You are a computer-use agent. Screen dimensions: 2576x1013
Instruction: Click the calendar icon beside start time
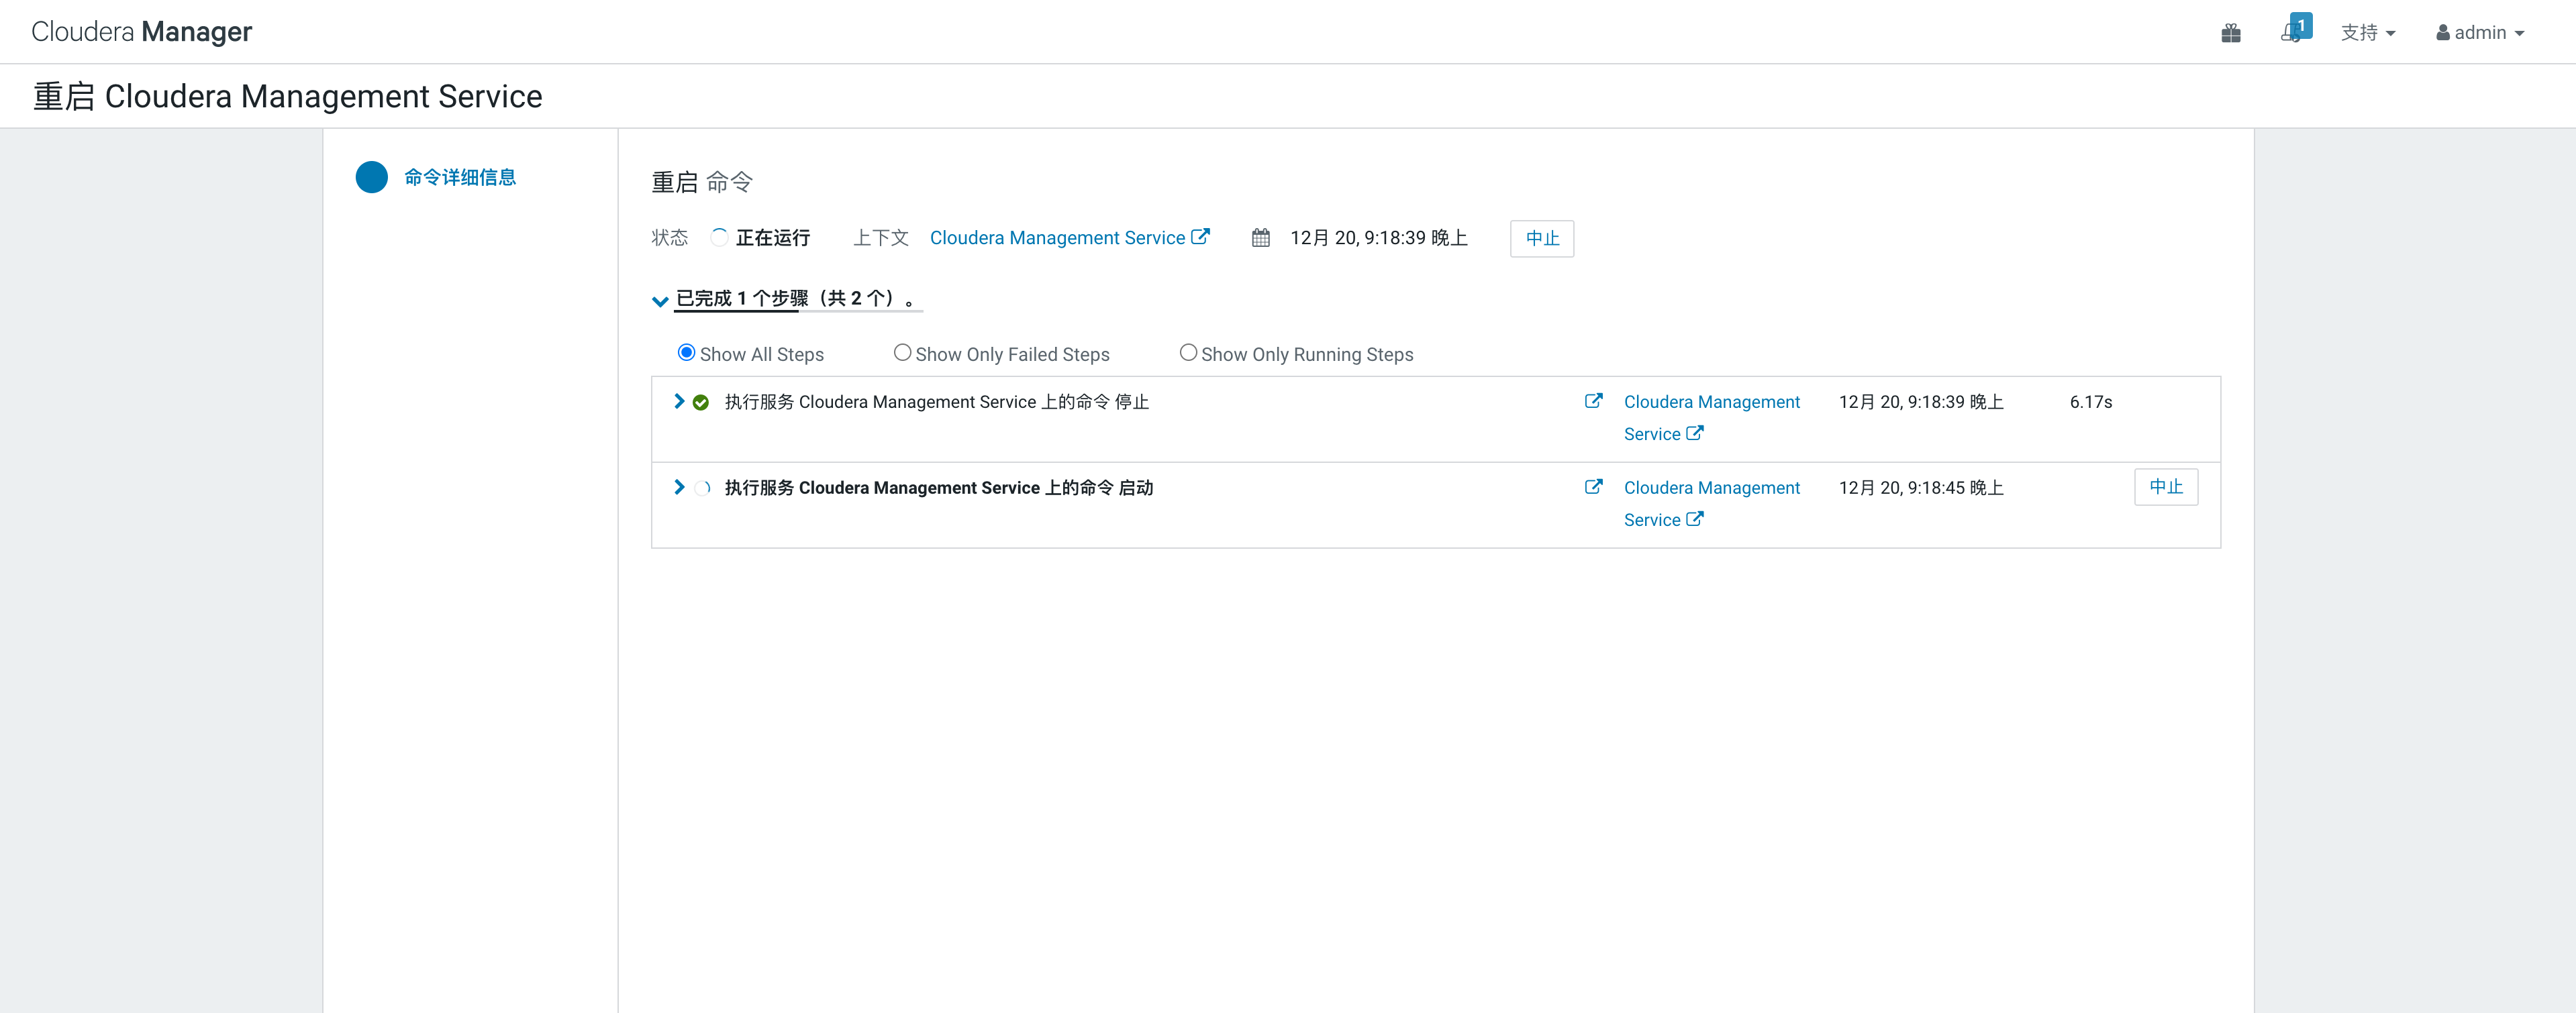(x=1260, y=238)
